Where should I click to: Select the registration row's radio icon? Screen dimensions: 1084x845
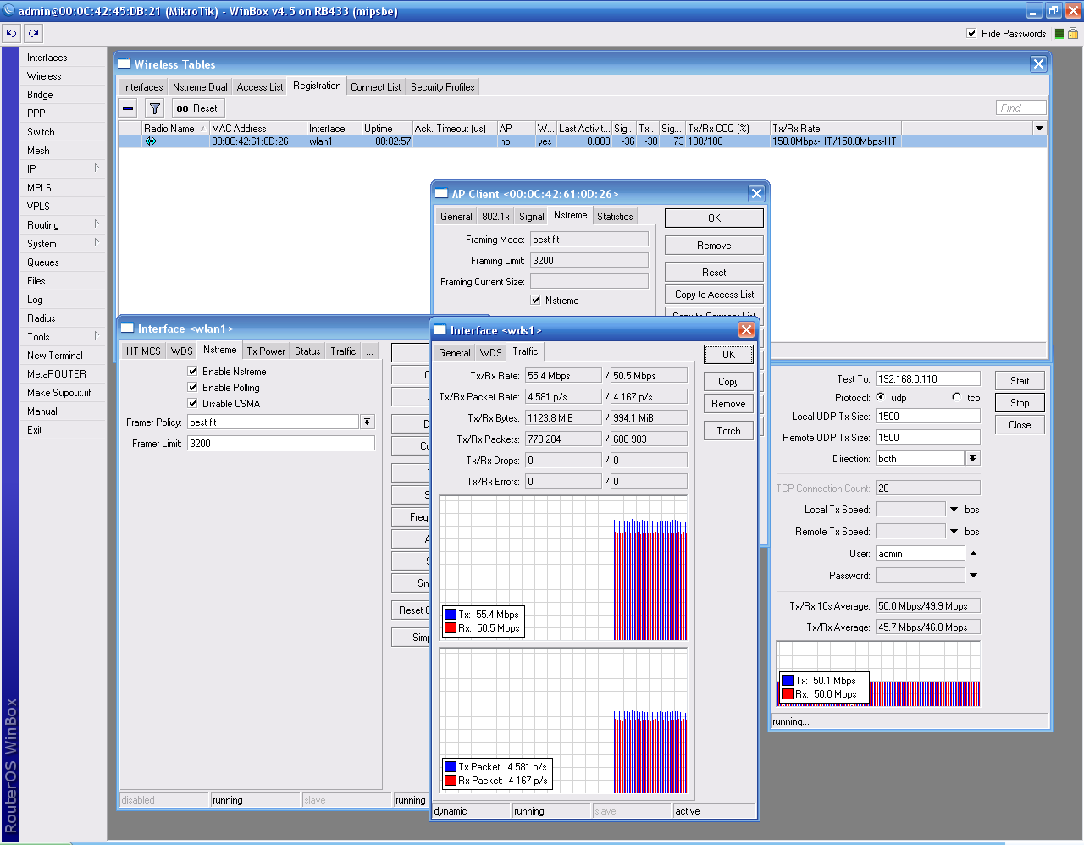click(x=151, y=141)
